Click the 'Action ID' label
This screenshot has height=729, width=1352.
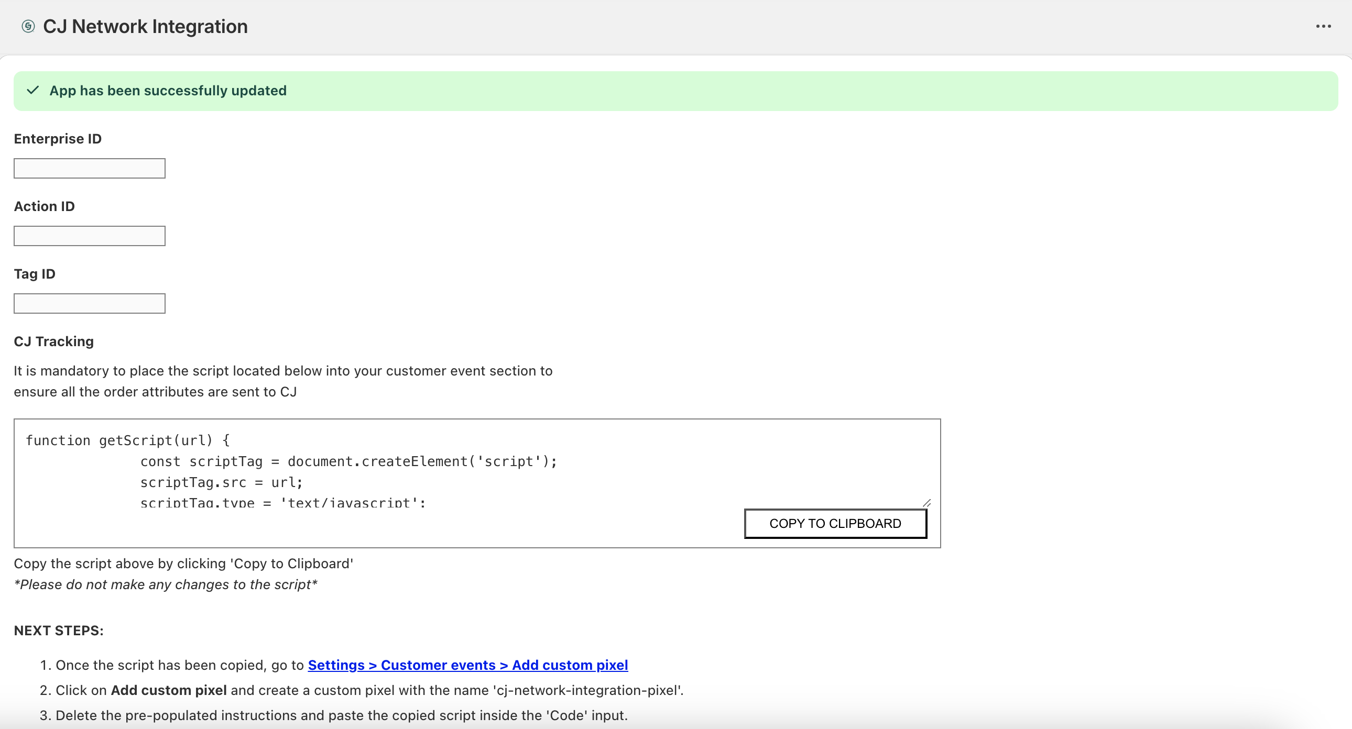click(x=44, y=207)
